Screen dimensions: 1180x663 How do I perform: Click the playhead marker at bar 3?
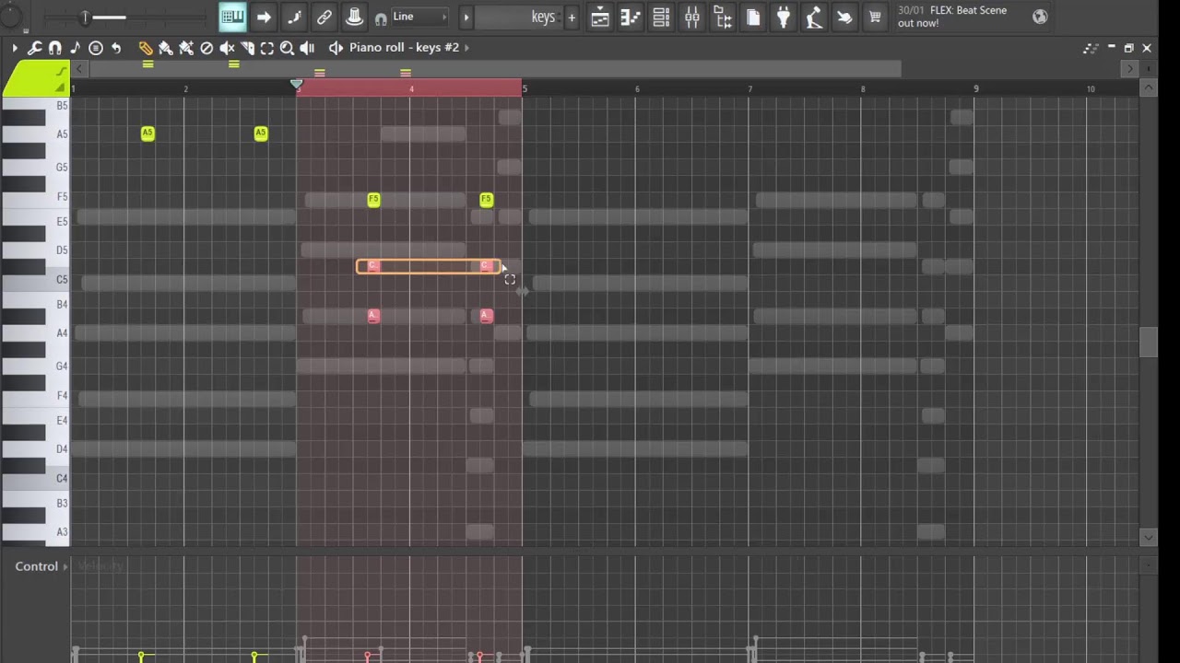[297, 85]
